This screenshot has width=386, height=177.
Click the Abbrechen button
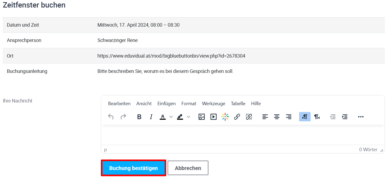click(188, 168)
